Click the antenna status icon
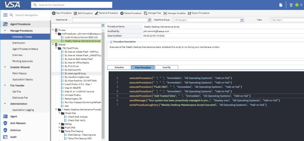304x141 pixels. pyautogui.click(x=291, y=5)
